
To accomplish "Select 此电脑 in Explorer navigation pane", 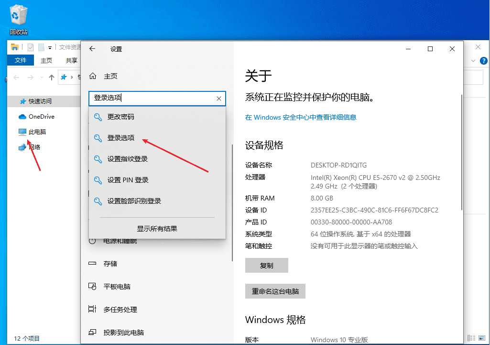I will (x=32, y=132).
